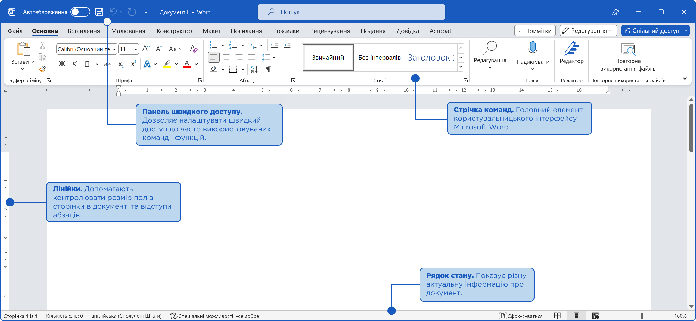The height and width of the screenshot is (321, 696).
Task: Click the Спільний доступ button
Action: [652, 31]
